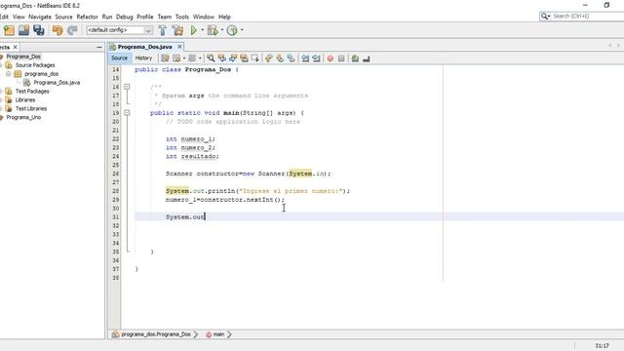The image size is (624, 351).
Task: Click the Debug Project icon
Action: click(x=213, y=30)
